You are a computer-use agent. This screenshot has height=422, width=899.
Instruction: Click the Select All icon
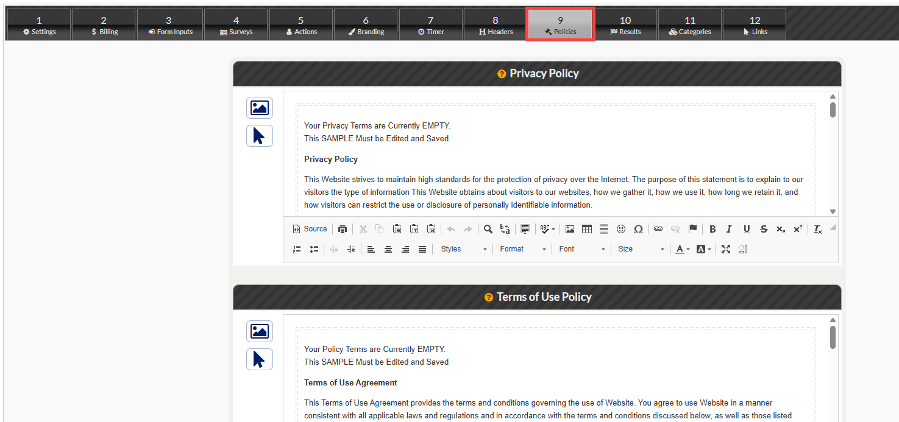[525, 229]
